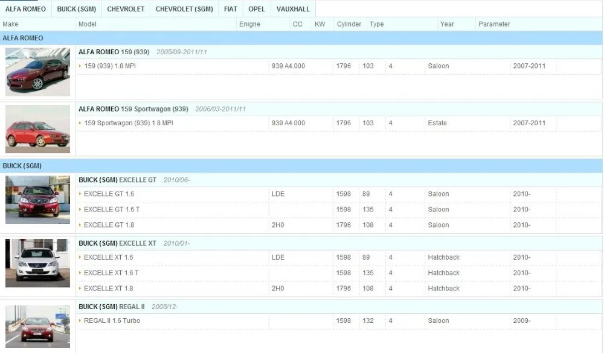Open 159 Sportwagon (939) 1.8 MPI model
This screenshot has width=604, height=353.
129,123
